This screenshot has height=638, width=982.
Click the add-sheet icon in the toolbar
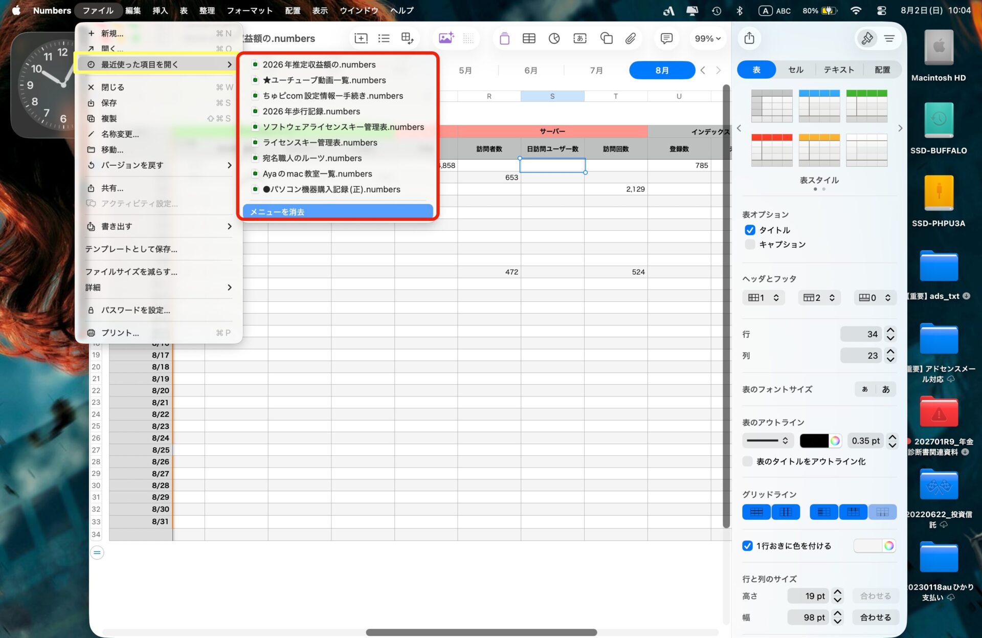[361, 38]
